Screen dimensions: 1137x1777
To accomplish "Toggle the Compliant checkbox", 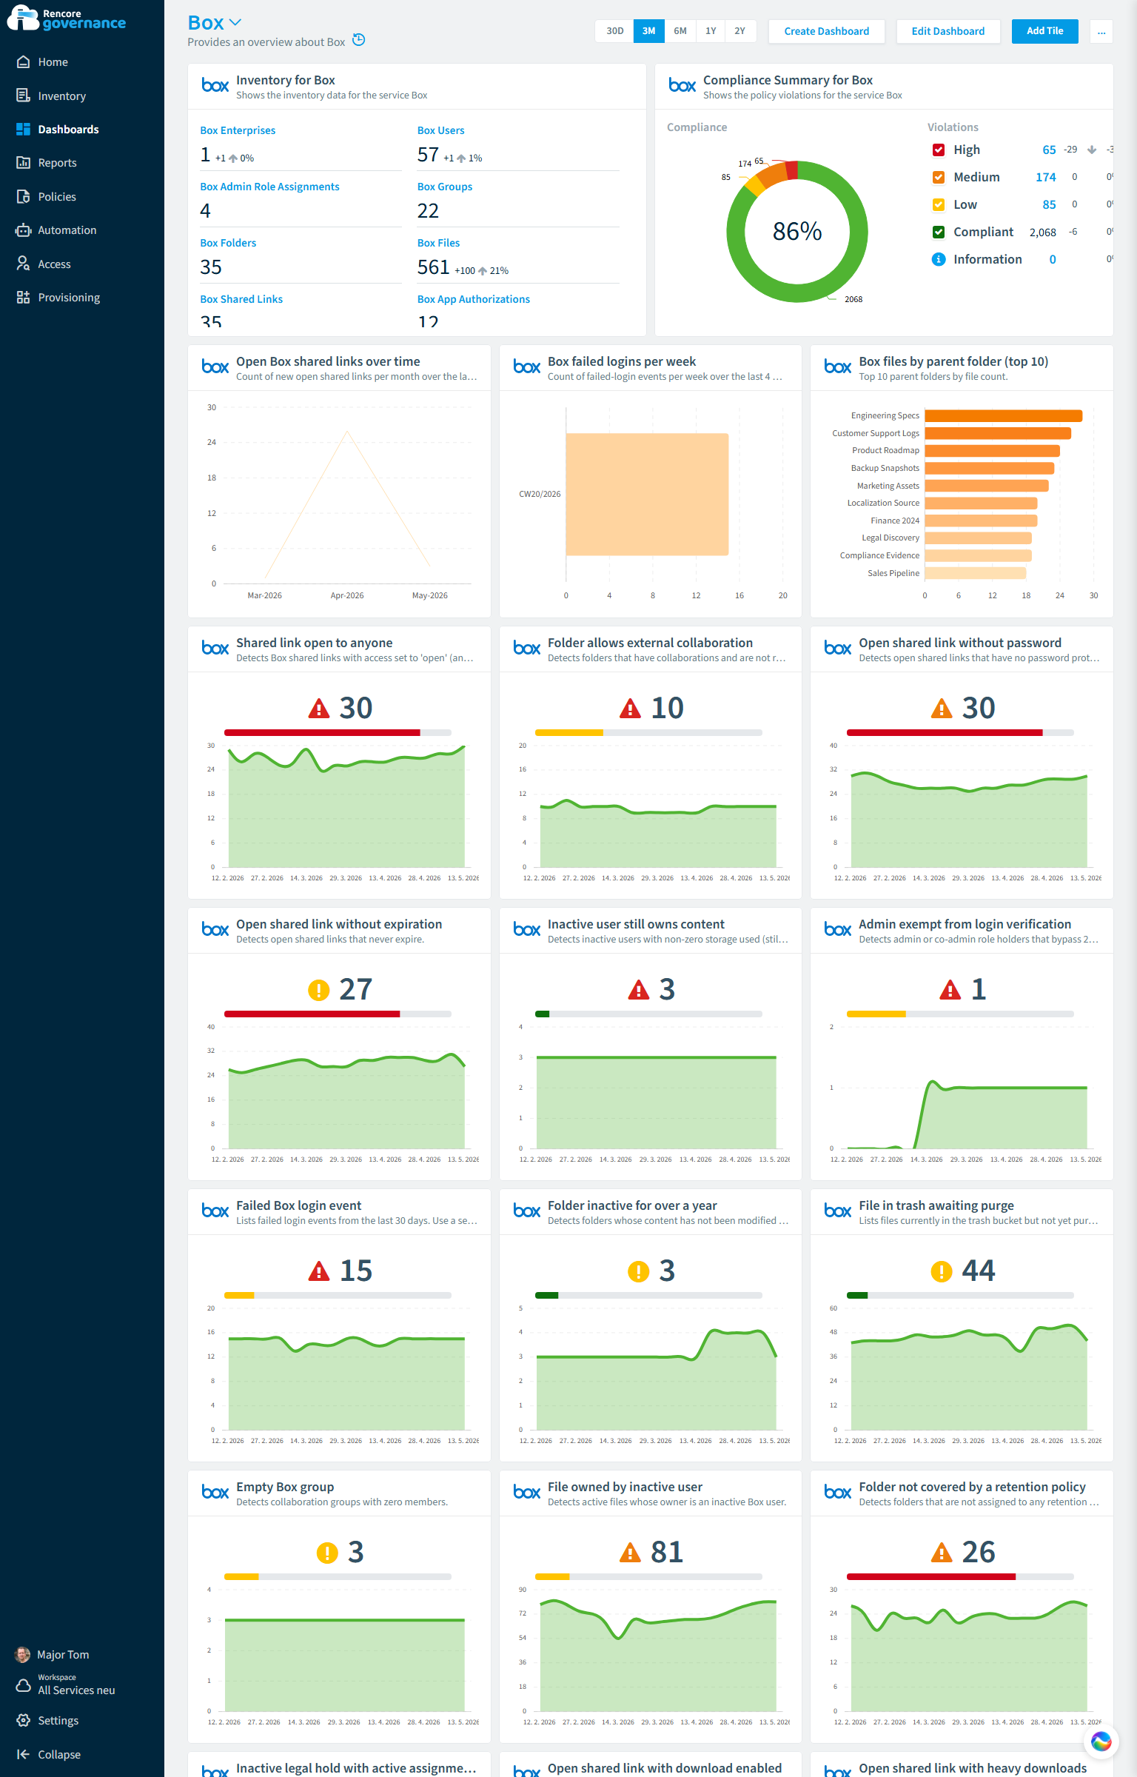I will pyautogui.click(x=939, y=232).
